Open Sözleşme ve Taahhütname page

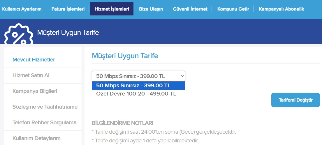click(x=45, y=107)
